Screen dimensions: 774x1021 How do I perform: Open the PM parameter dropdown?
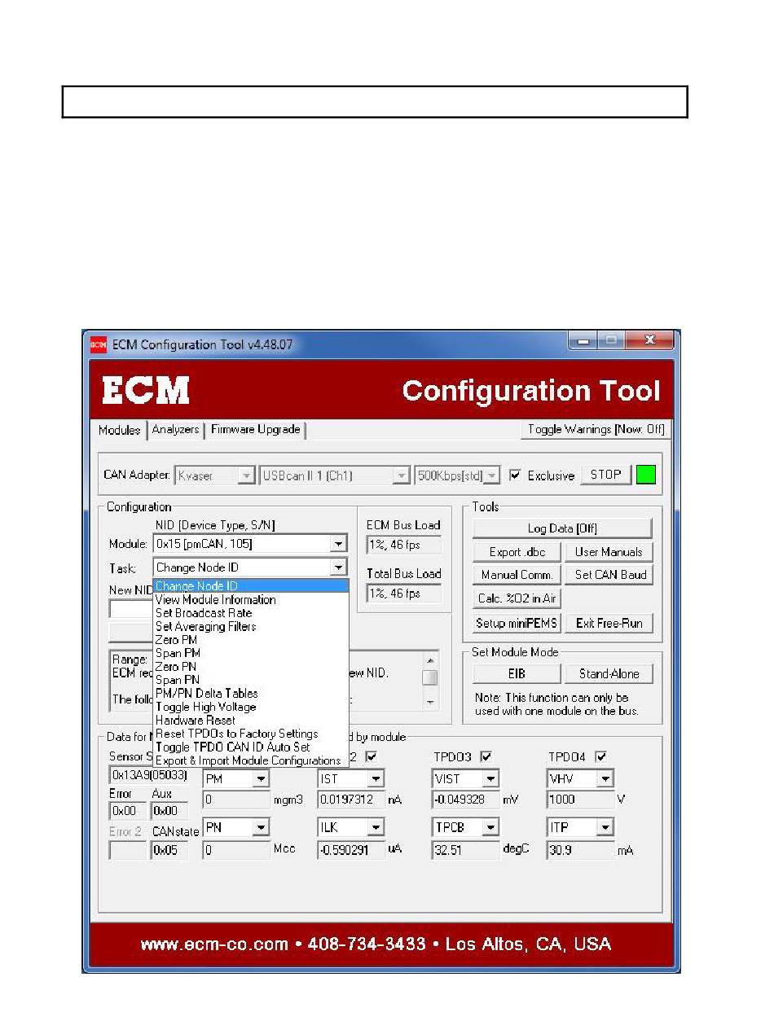pyautogui.click(x=261, y=779)
